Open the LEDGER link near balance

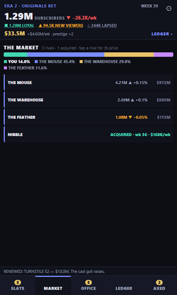[162, 34]
